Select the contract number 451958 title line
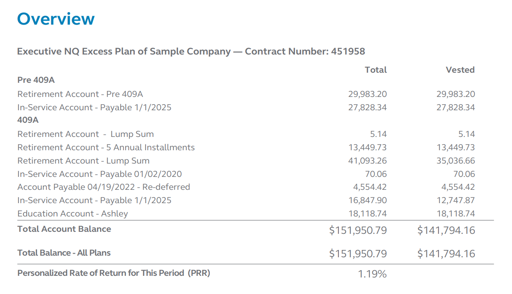 191,52
